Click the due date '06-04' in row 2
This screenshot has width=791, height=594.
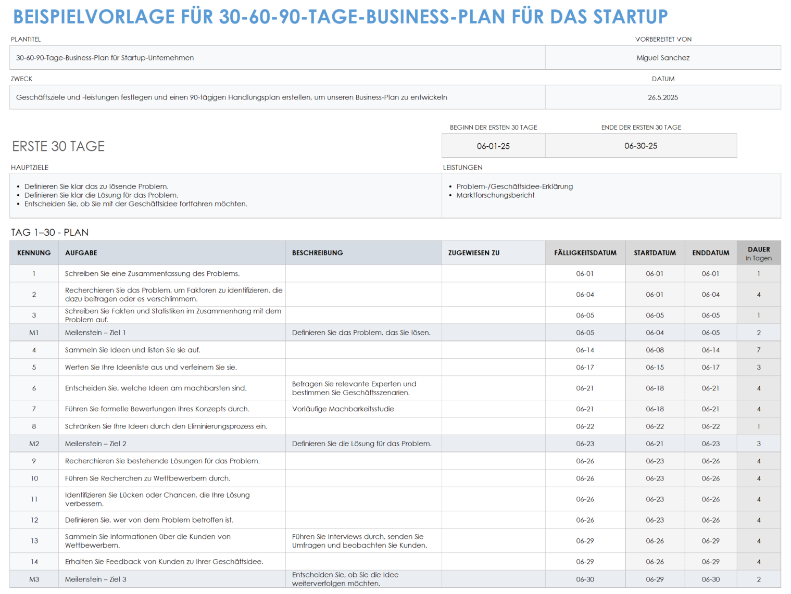(585, 294)
